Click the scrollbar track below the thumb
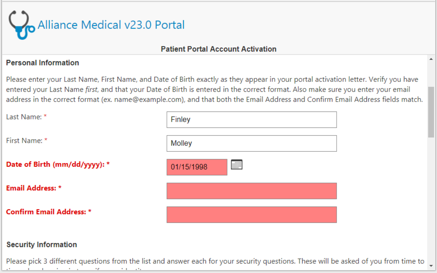Viewport: 437px width, 273px height. click(431, 200)
